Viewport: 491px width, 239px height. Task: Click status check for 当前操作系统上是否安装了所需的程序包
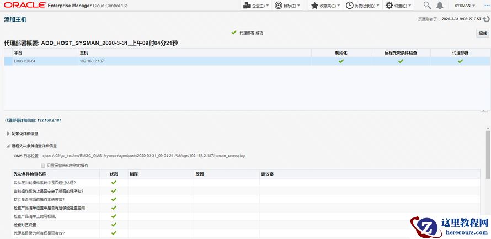pos(114,191)
